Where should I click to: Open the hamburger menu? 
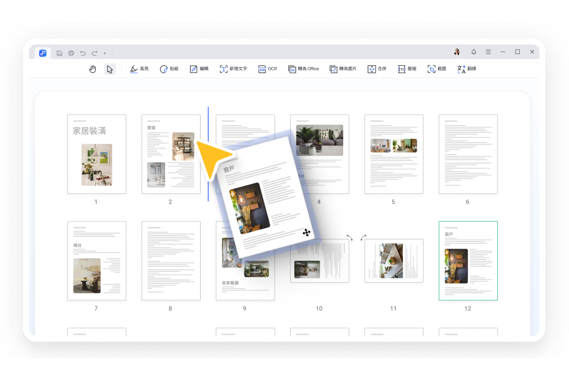coord(488,52)
